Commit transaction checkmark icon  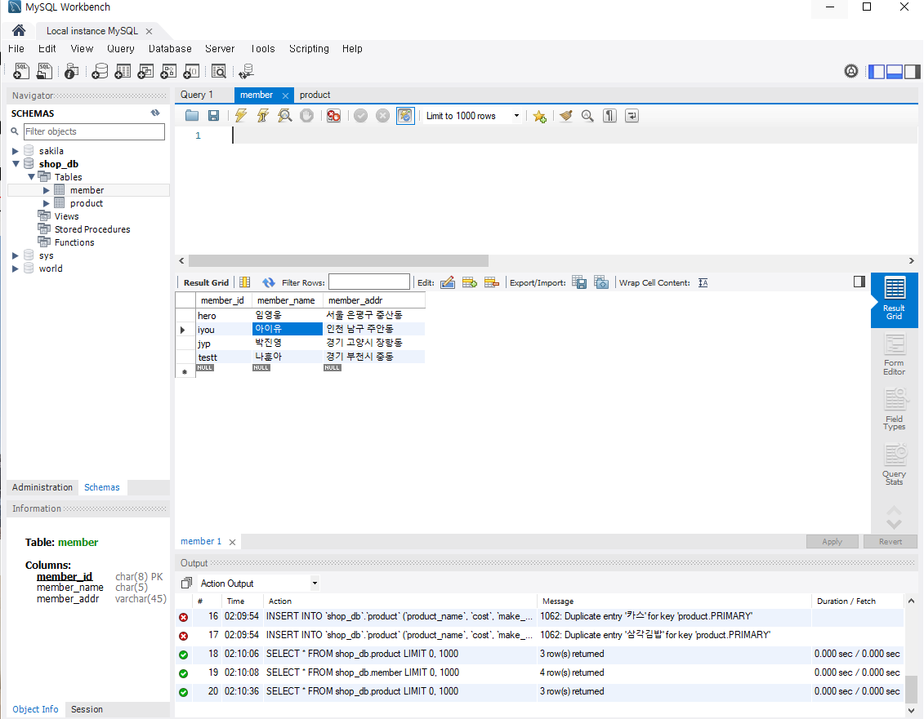[360, 115]
